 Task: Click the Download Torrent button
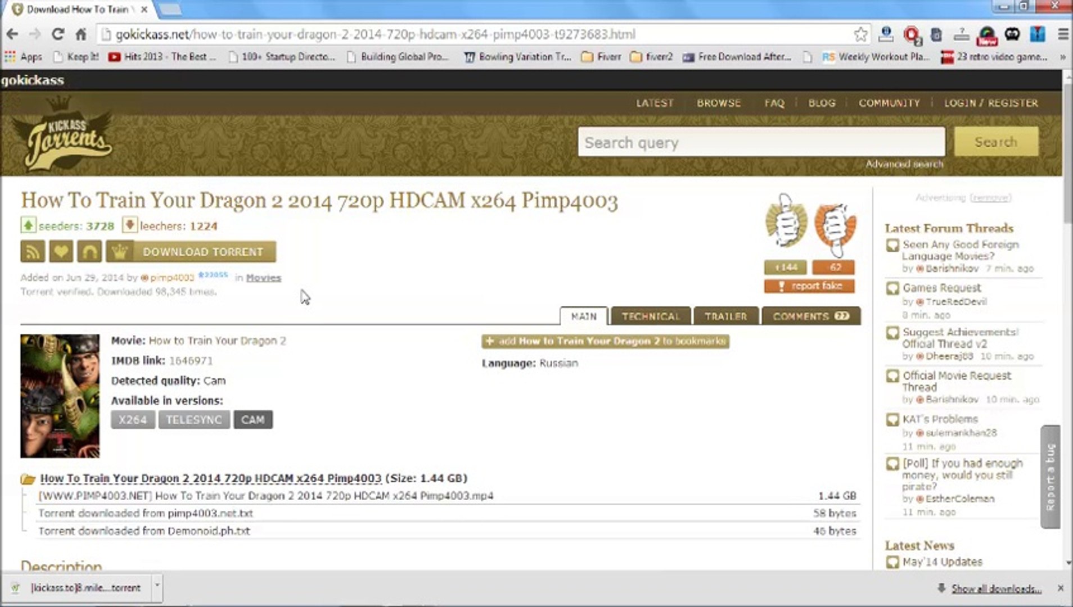[x=191, y=252]
